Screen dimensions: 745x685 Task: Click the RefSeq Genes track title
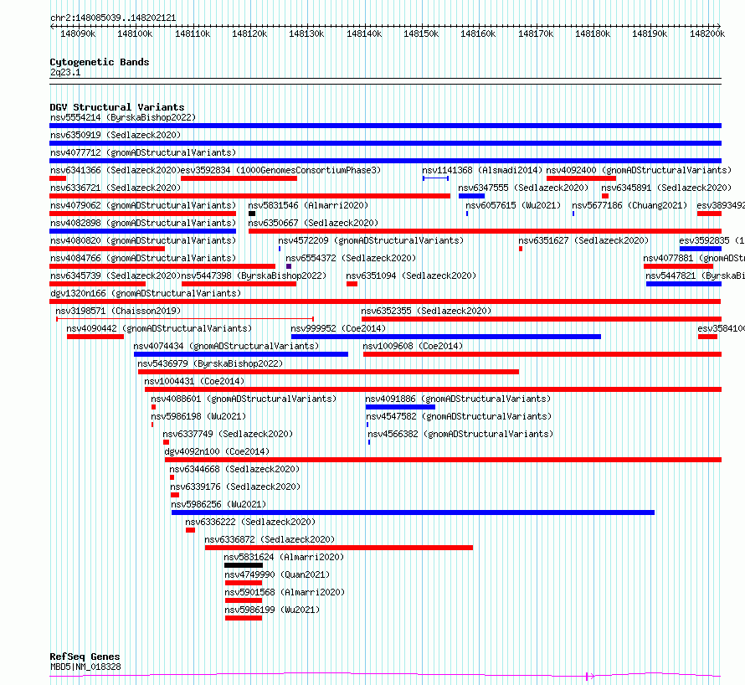tap(85, 657)
